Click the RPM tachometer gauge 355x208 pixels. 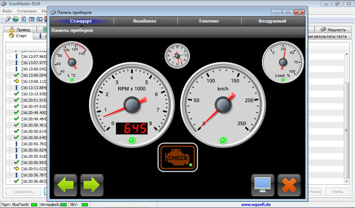(131, 105)
